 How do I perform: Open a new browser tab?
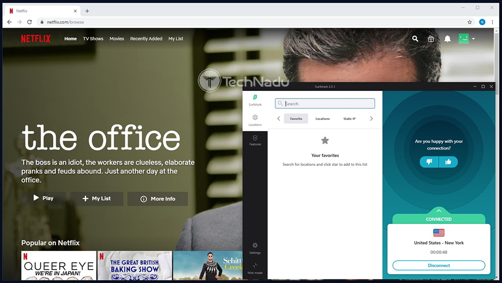click(87, 11)
